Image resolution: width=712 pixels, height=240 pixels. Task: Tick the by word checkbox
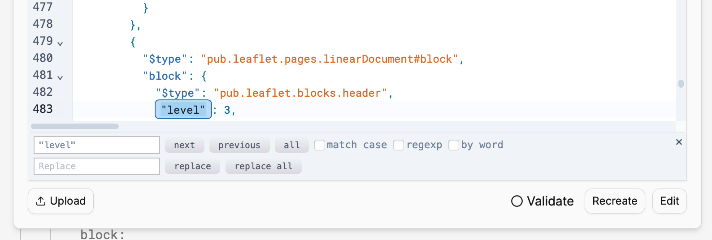(x=454, y=145)
